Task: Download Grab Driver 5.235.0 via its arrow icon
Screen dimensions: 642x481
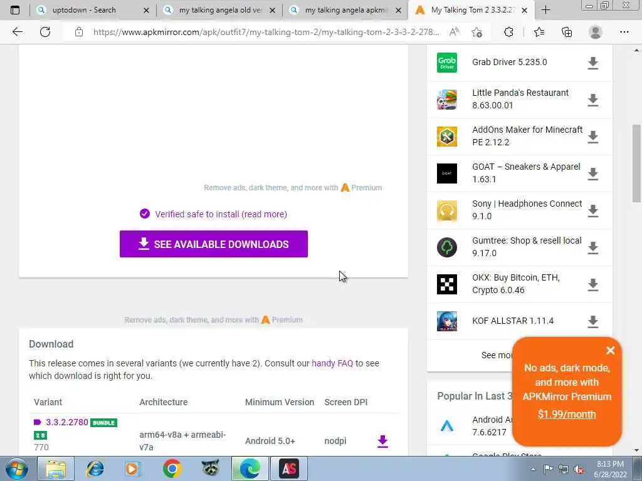Action: point(593,63)
